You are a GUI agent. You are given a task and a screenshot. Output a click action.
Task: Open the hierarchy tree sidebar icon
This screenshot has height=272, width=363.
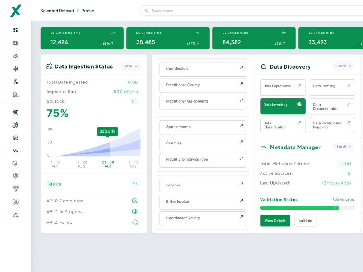(x=16, y=215)
